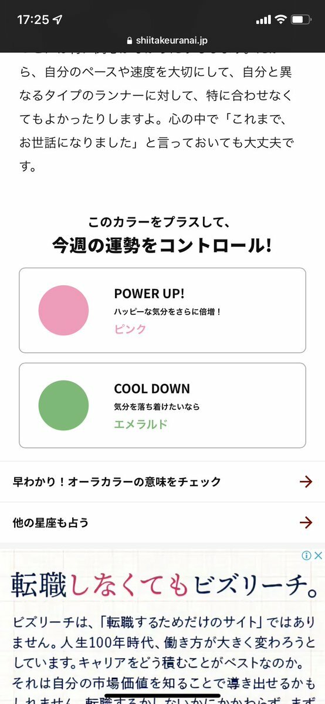Image resolution: width=325 pixels, height=704 pixels.
Task: Tap the cellular signal bars icon
Action: click(x=263, y=19)
